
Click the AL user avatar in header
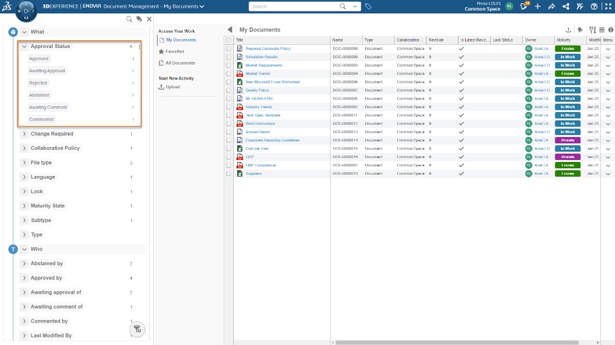pyautogui.click(x=509, y=6)
